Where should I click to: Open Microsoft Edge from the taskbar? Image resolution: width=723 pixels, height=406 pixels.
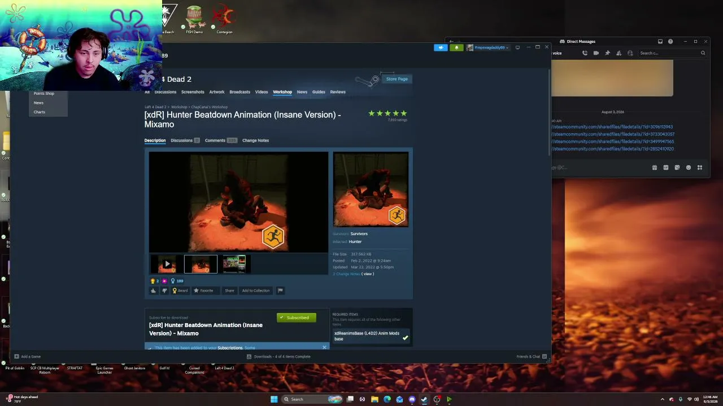(x=387, y=399)
